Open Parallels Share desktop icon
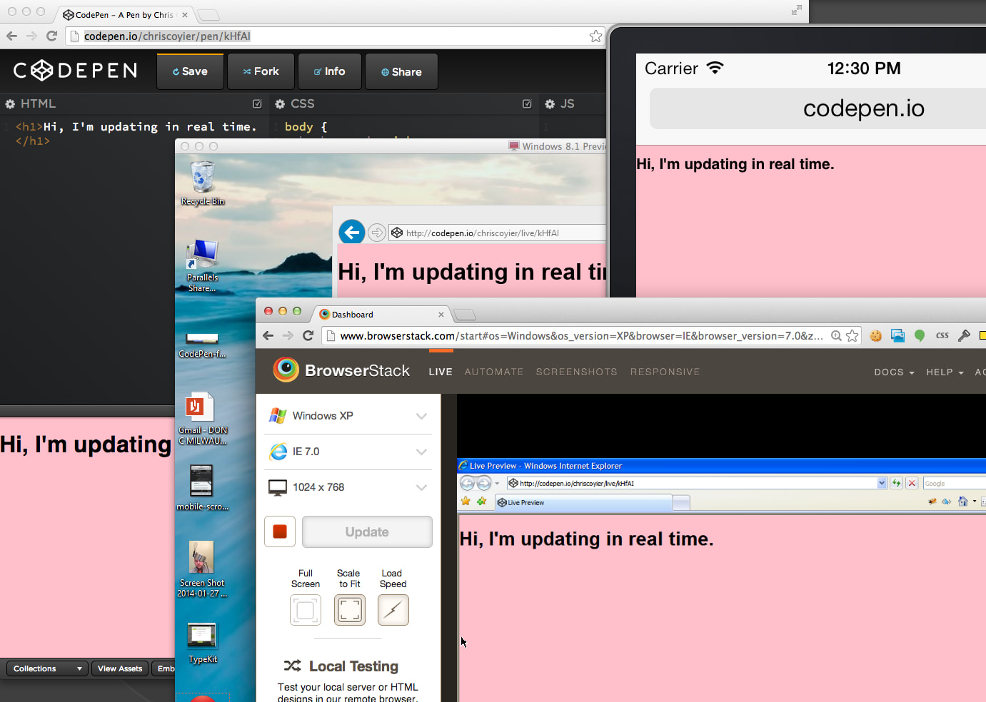 click(203, 265)
